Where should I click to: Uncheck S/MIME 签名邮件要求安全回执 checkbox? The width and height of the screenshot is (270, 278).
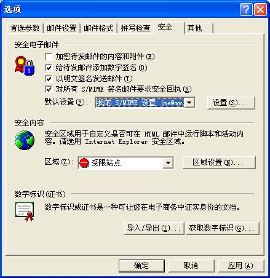point(49,89)
